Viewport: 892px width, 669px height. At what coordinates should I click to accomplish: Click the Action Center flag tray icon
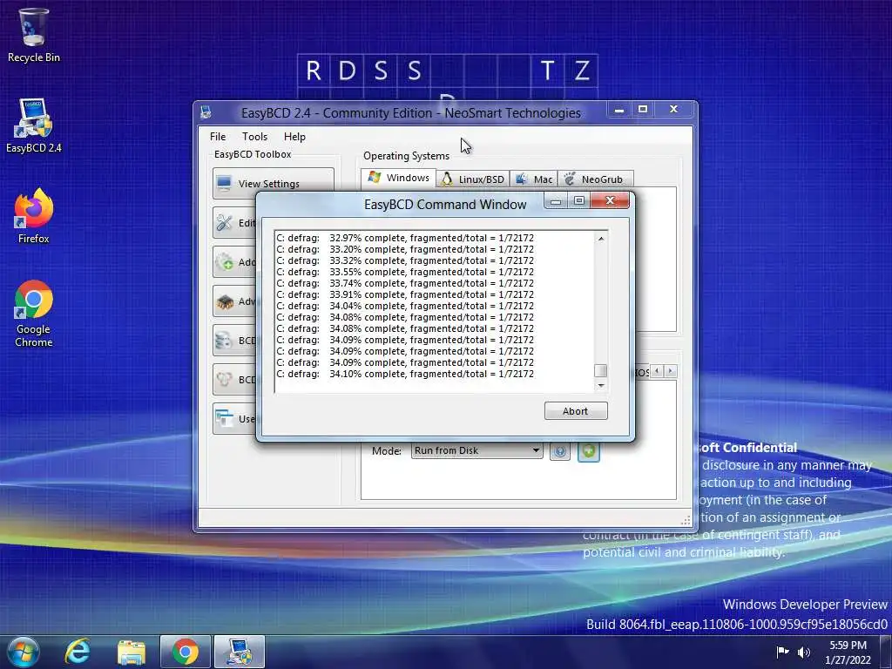(x=783, y=652)
